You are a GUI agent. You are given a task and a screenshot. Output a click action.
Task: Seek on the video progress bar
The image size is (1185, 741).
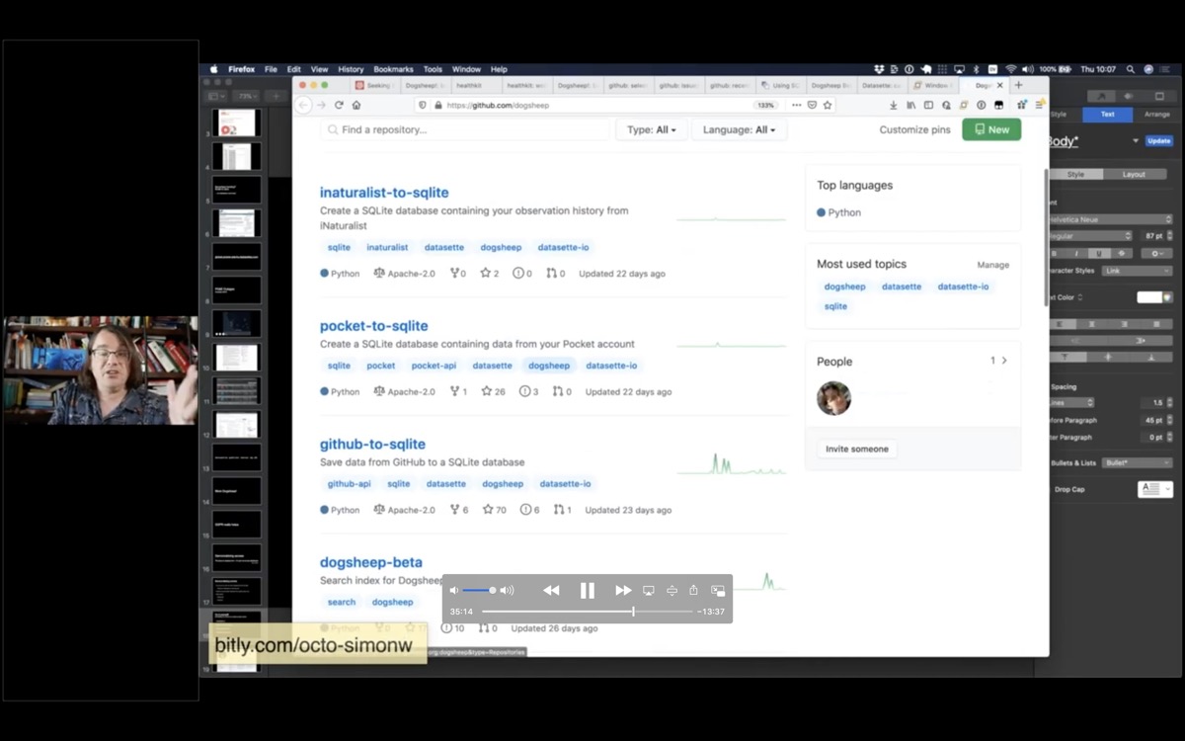587,612
